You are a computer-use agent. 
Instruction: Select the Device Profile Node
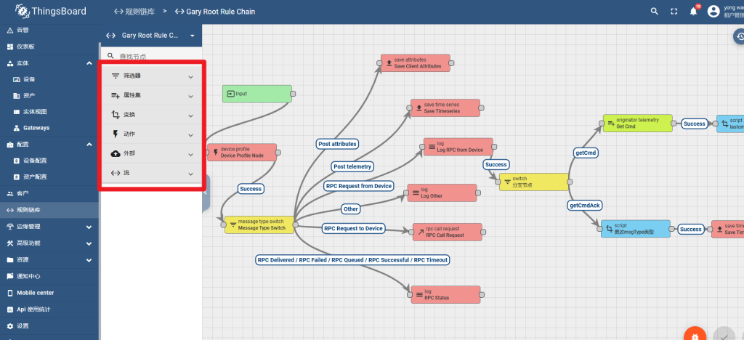241,153
